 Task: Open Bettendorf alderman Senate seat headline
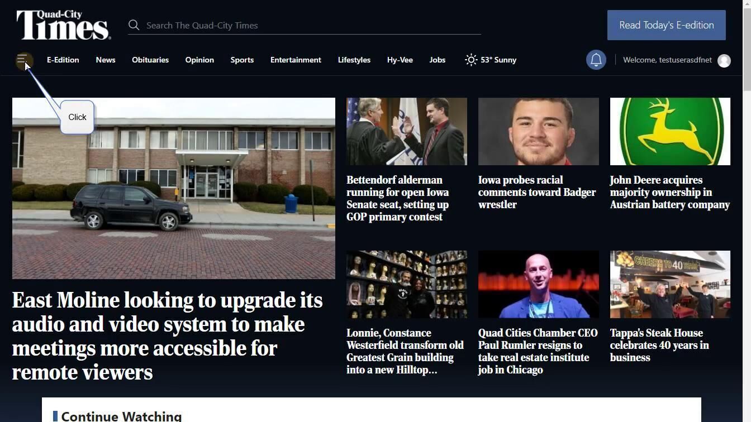pos(398,199)
